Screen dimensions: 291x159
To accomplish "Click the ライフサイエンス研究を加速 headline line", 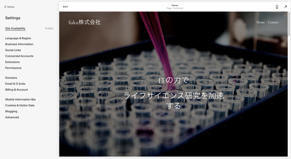I will (x=174, y=96).
